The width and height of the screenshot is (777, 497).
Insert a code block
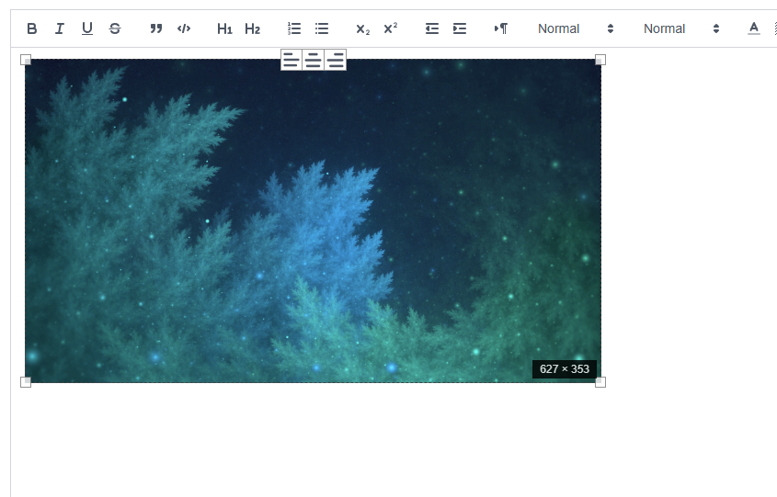[184, 28]
